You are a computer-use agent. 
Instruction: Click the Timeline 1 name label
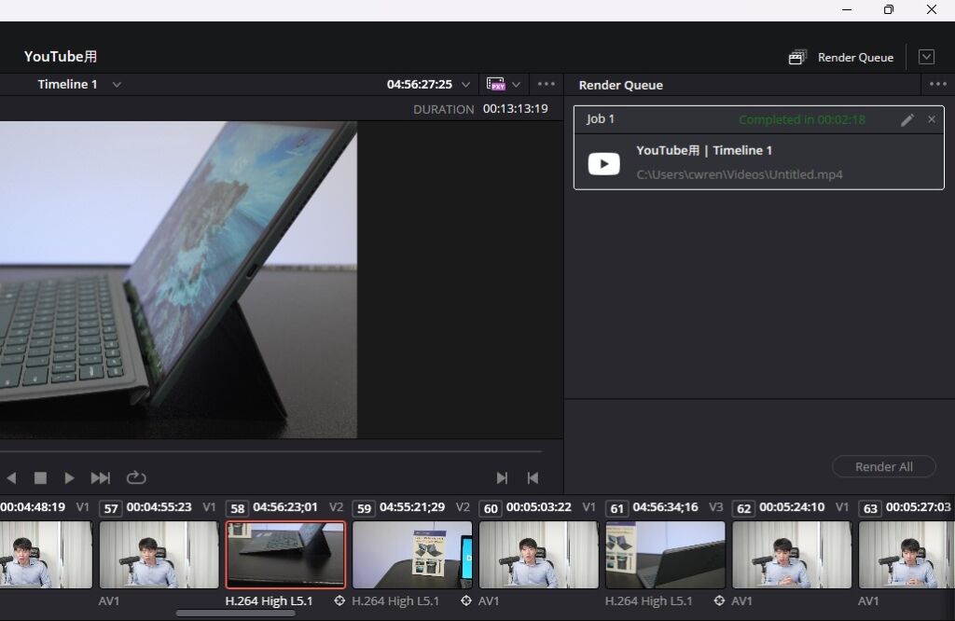[67, 84]
